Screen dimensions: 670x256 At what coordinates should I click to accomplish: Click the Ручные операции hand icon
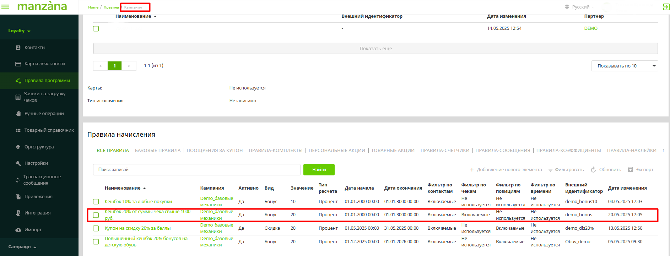pos(18,114)
